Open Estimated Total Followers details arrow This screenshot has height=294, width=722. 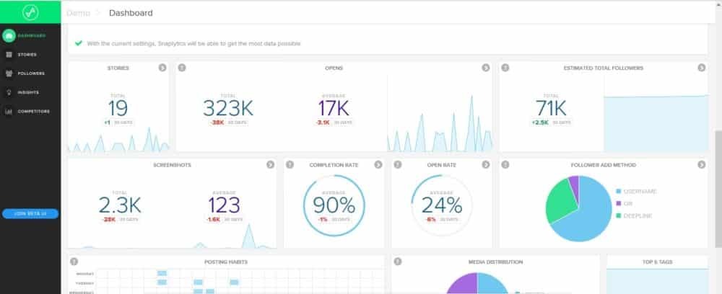(x=701, y=68)
